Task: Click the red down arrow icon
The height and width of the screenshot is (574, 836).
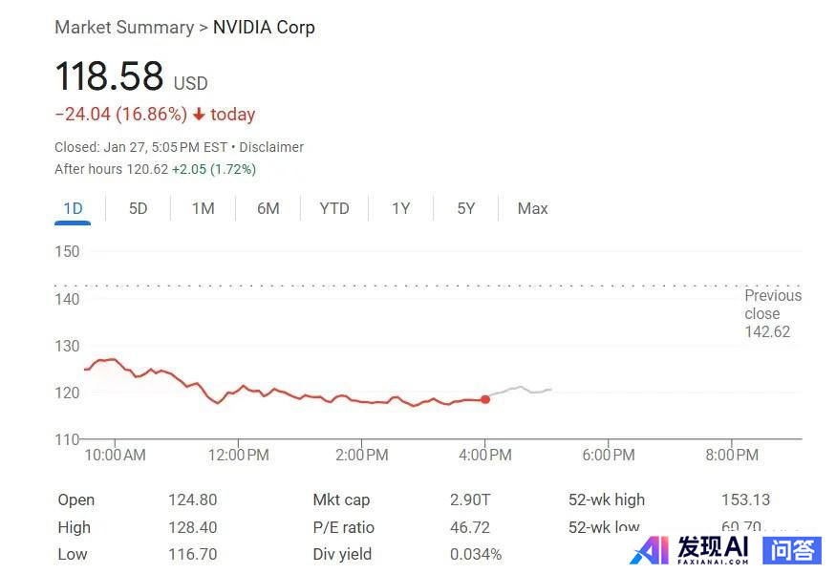Action: 199,115
